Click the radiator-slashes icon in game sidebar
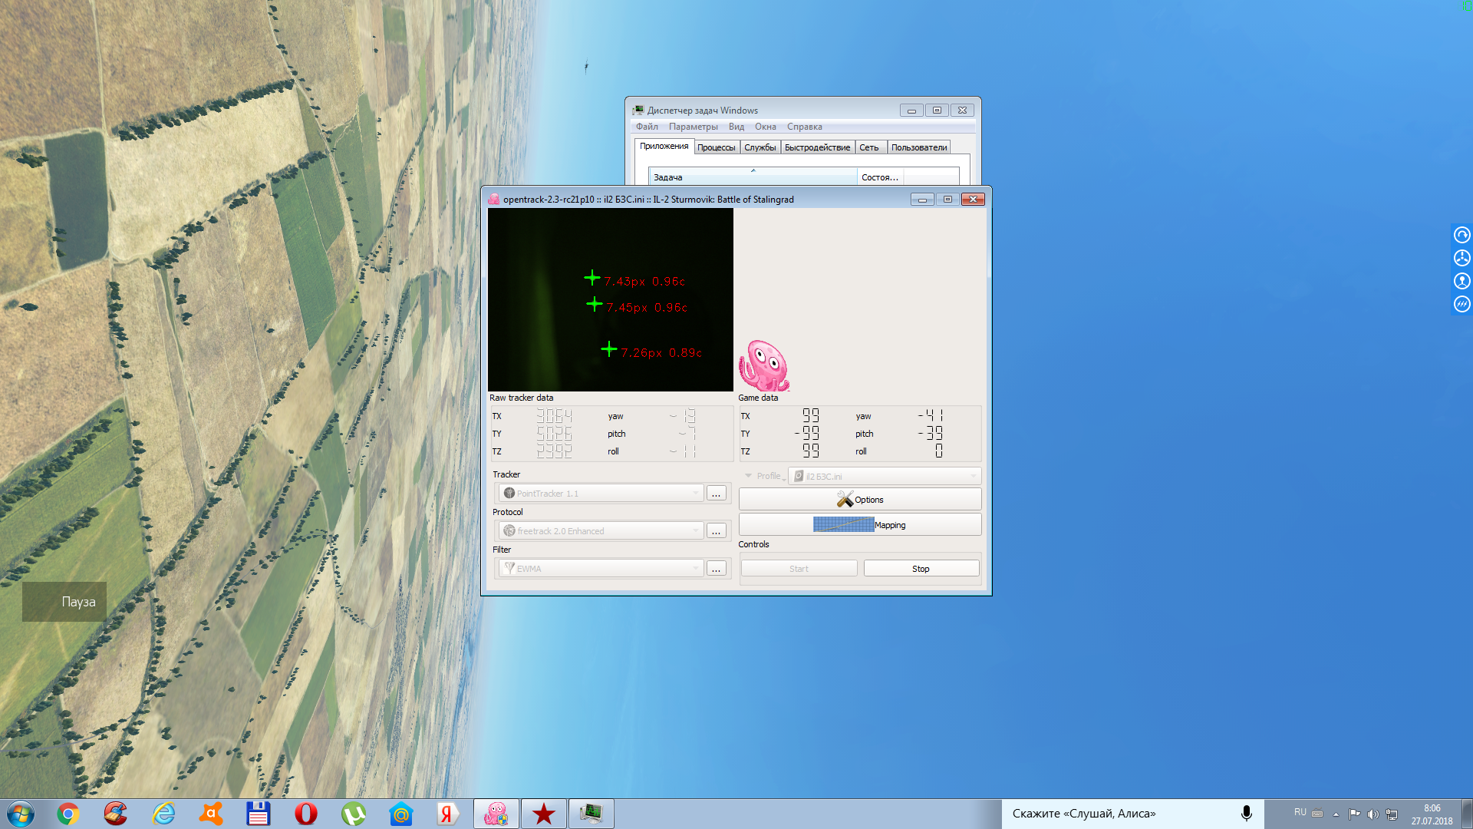Image resolution: width=1473 pixels, height=829 pixels. point(1462,304)
